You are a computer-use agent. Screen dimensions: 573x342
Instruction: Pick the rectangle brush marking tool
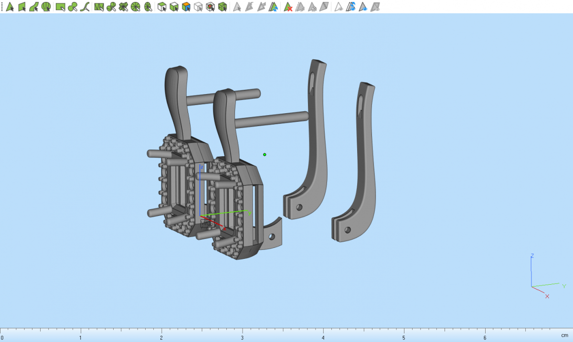point(60,7)
